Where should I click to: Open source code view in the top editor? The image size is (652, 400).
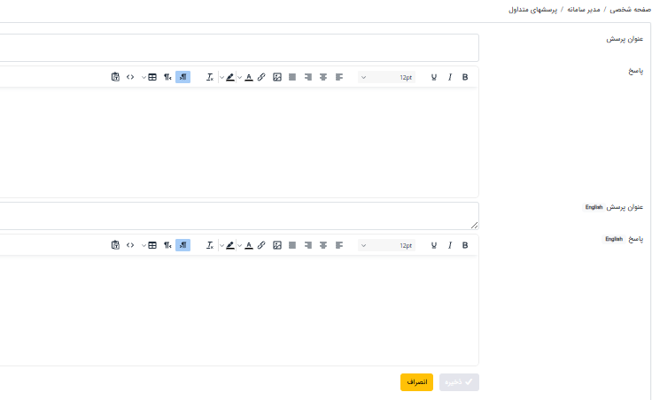coord(130,77)
